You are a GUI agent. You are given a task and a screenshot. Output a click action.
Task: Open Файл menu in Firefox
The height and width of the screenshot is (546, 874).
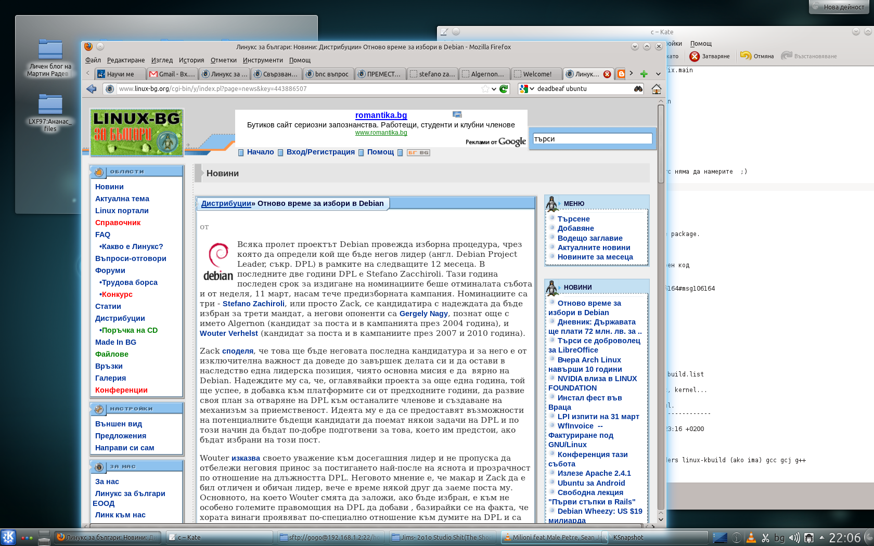[93, 60]
